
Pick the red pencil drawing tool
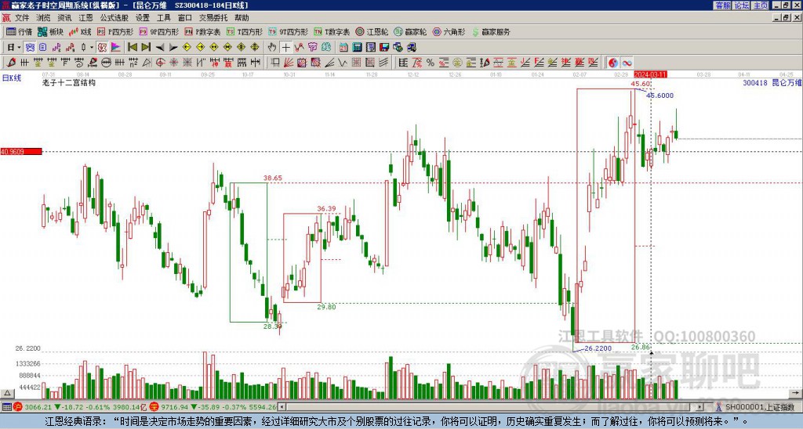(x=11, y=63)
